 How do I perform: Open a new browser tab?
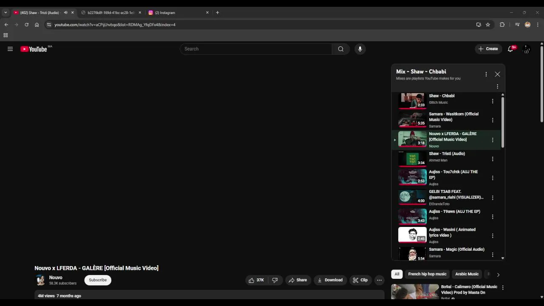(x=217, y=13)
